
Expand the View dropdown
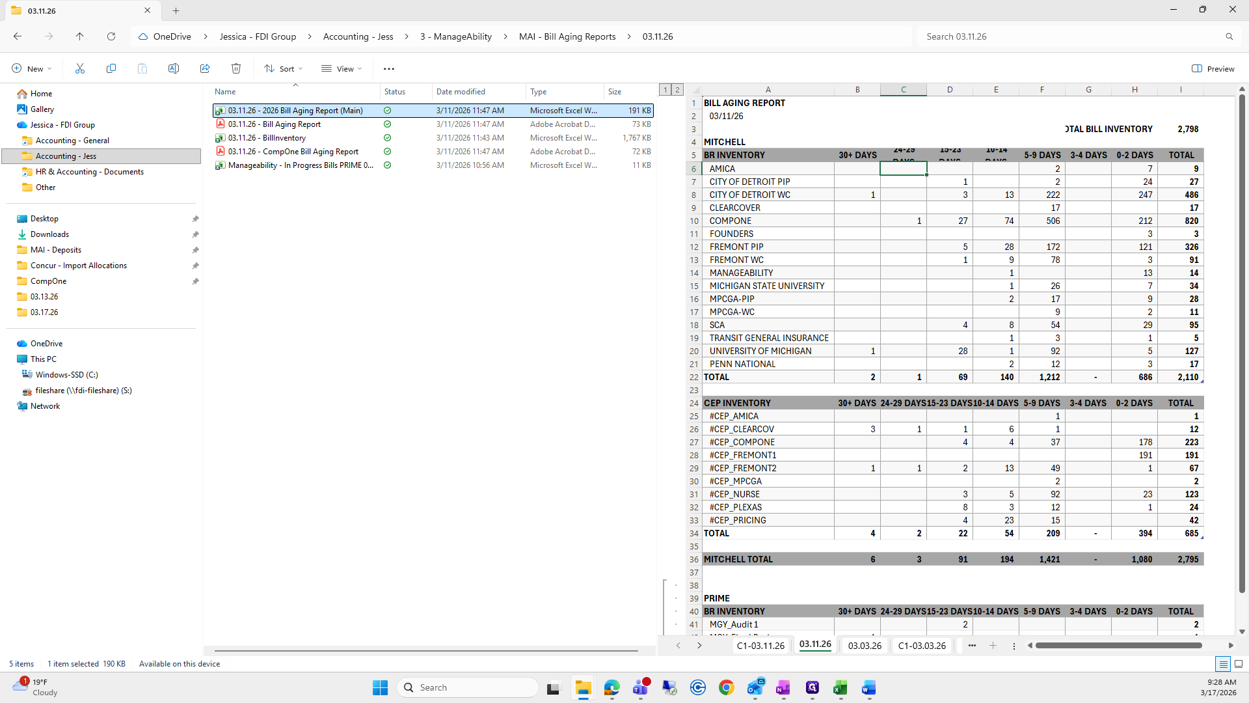point(342,68)
